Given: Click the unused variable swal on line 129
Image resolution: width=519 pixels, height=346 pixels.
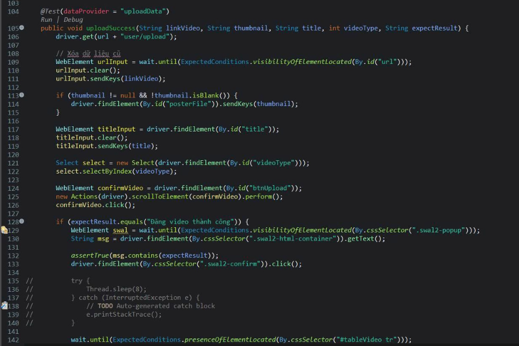Looking at the screenshot, I should (x=120, y=230).
